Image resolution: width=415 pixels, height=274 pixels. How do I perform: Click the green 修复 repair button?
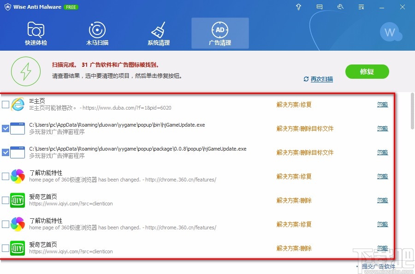[x=367, y=72]
